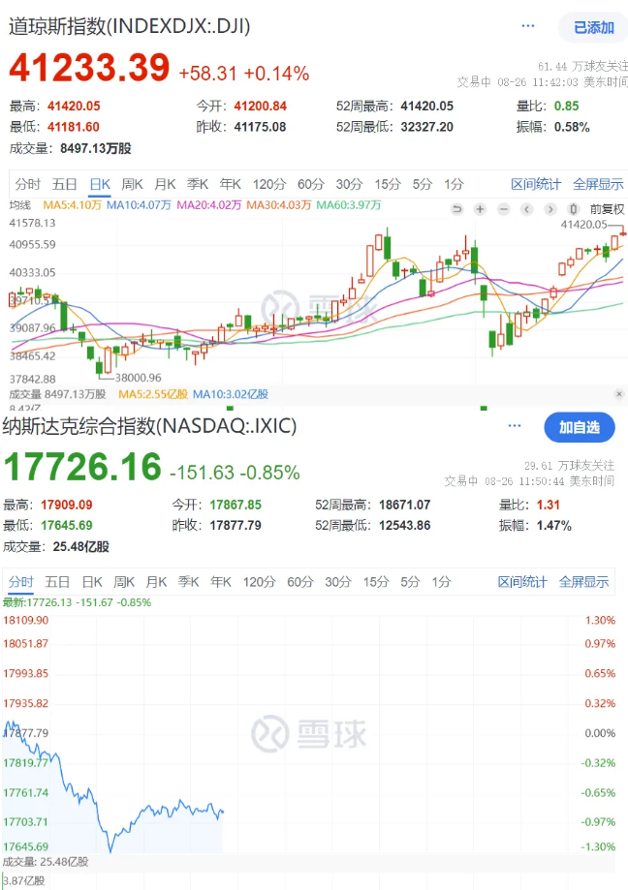Click the 加自选 button for NASDAQ

tap(580, 427)
